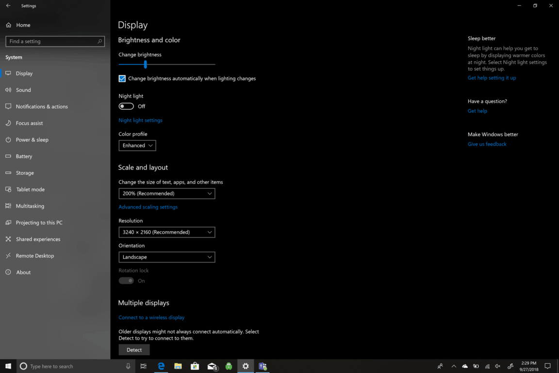The image size is (559, 373).
Task: Open the Action Center notification icon
Action: coord(547,366)
